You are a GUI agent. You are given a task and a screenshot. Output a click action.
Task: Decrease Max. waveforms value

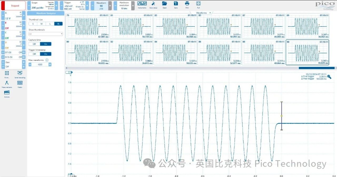[x=30, y=64]
